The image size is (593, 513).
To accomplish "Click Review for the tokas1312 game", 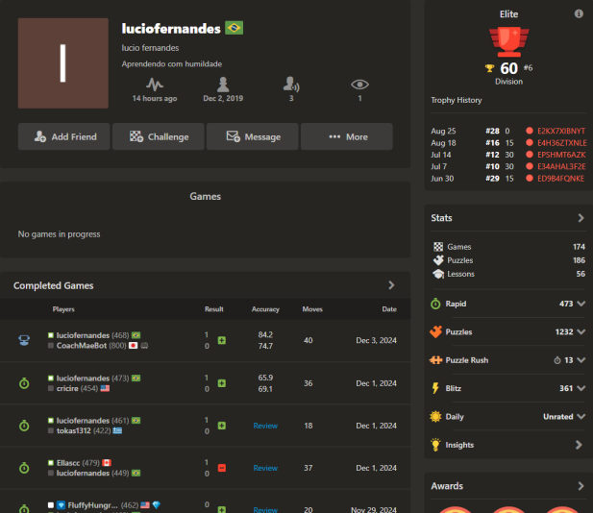I will click(x=265, y=425).
